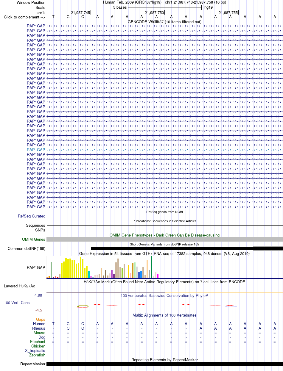
Task: Click the olive oval PhyloP conservation glyph
Action: pos(83,306)
